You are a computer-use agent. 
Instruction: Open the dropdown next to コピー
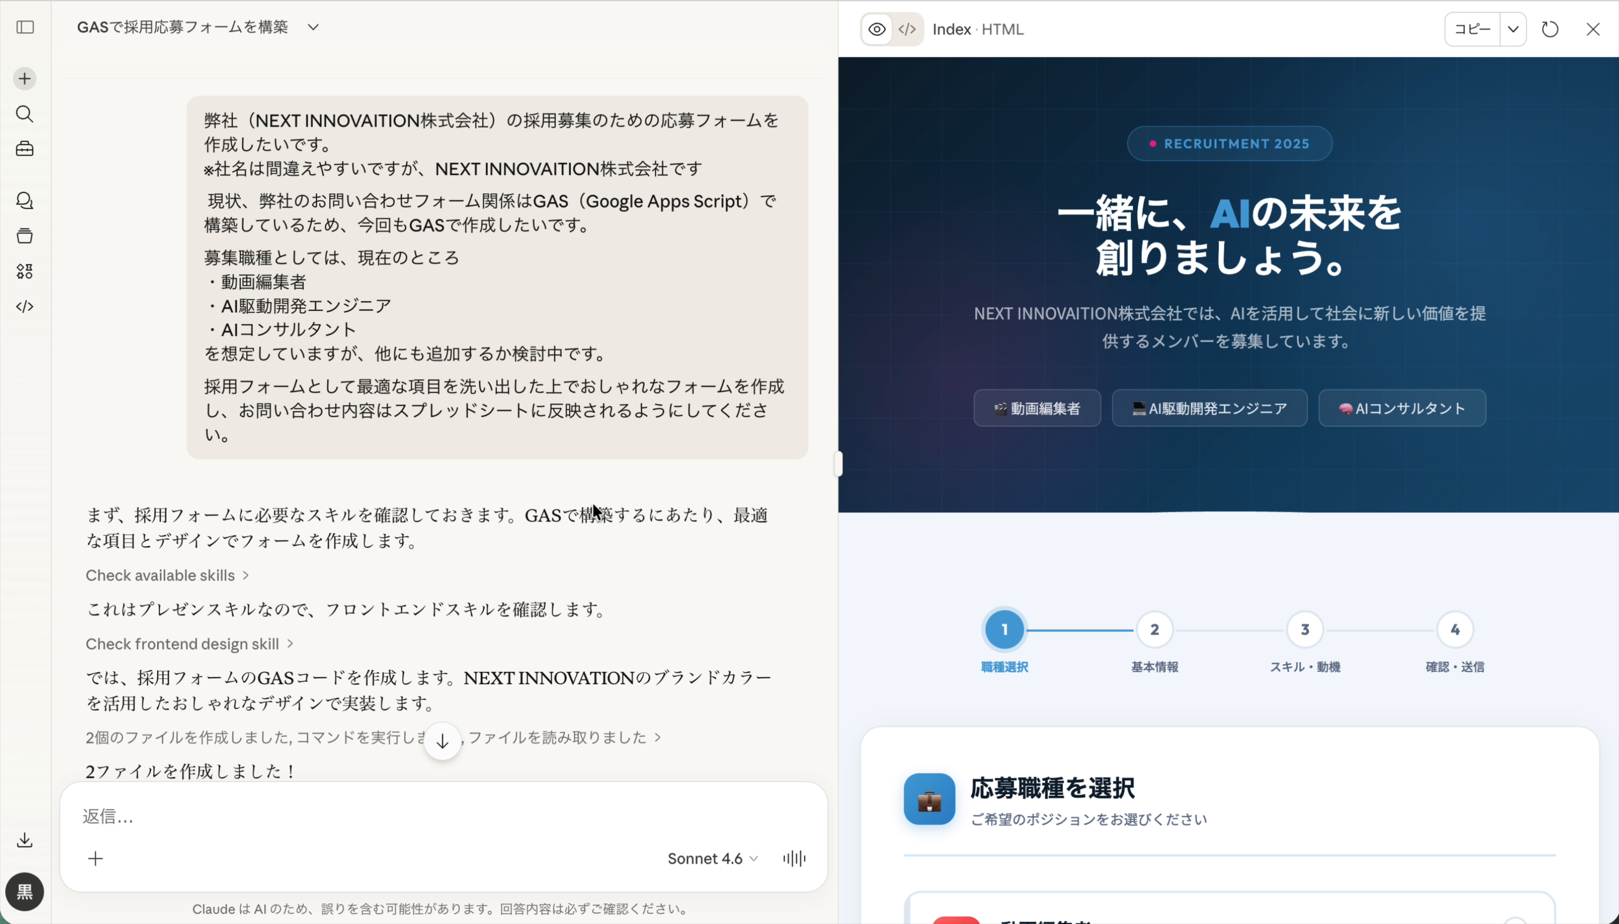click(1514, 29)
